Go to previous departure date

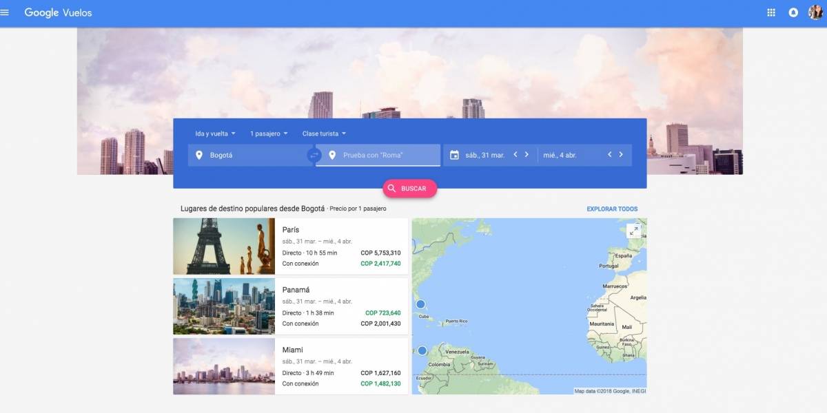point(515,154)
